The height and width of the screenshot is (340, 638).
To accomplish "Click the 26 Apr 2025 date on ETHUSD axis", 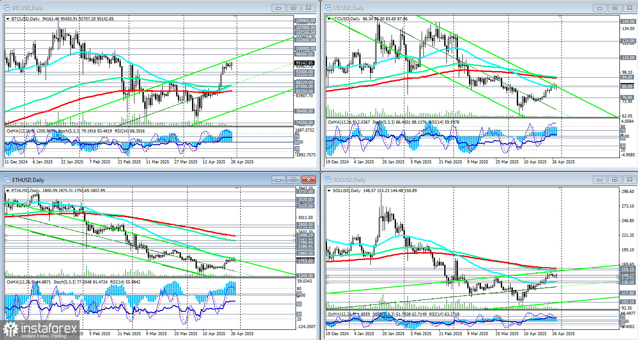I will tap(242, 334).
